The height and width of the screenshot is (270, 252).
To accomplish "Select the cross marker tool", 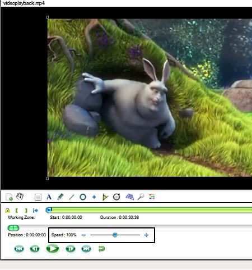I will (x=94, y=197).
